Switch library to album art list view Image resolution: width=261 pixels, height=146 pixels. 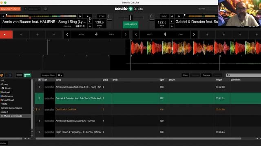(x=27, y=75)
